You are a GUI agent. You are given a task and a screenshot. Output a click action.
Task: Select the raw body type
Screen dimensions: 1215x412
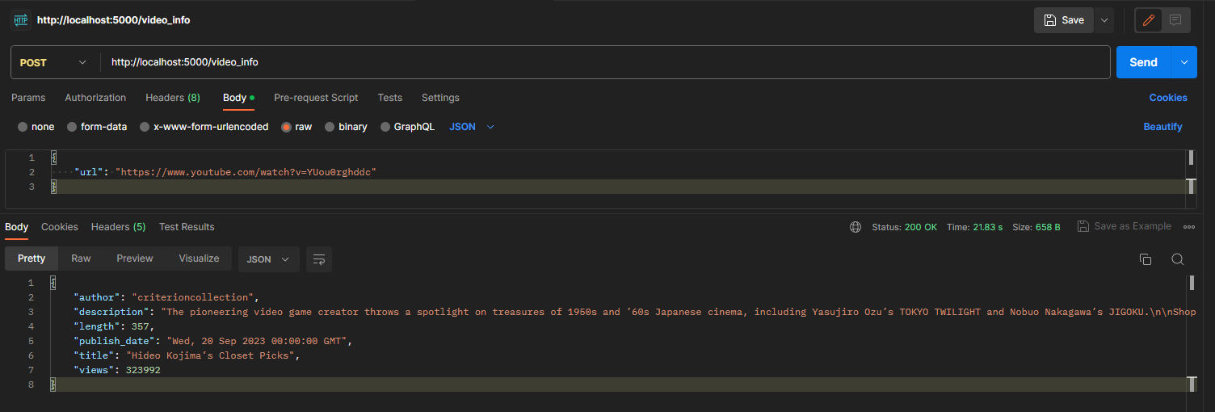pyautogui.click(x=296, y=127)
